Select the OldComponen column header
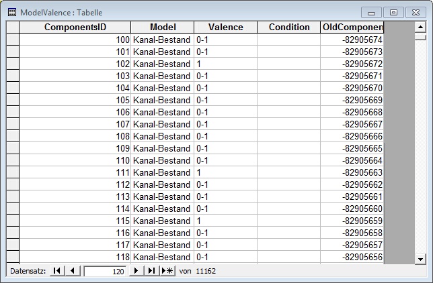 (x=352, y=27)
